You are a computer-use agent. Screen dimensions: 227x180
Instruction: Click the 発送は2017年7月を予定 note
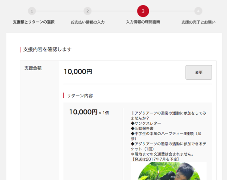click(156, 159)
